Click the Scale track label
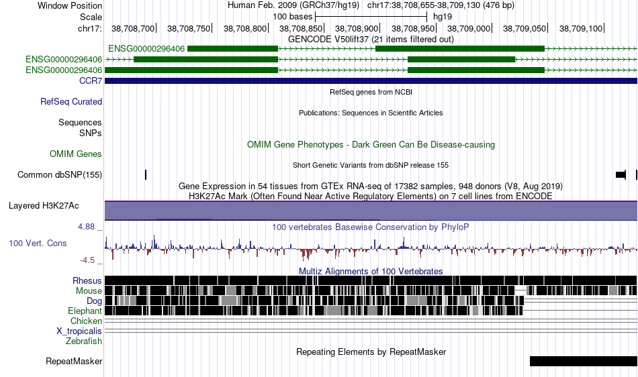Screen dimensions: 638x377 tap(91, 17)
